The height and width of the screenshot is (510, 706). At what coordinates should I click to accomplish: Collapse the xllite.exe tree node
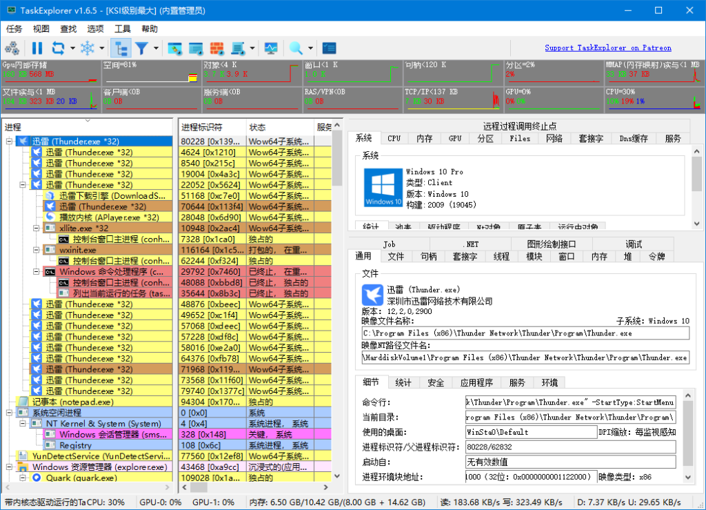(x=36, y=228)
